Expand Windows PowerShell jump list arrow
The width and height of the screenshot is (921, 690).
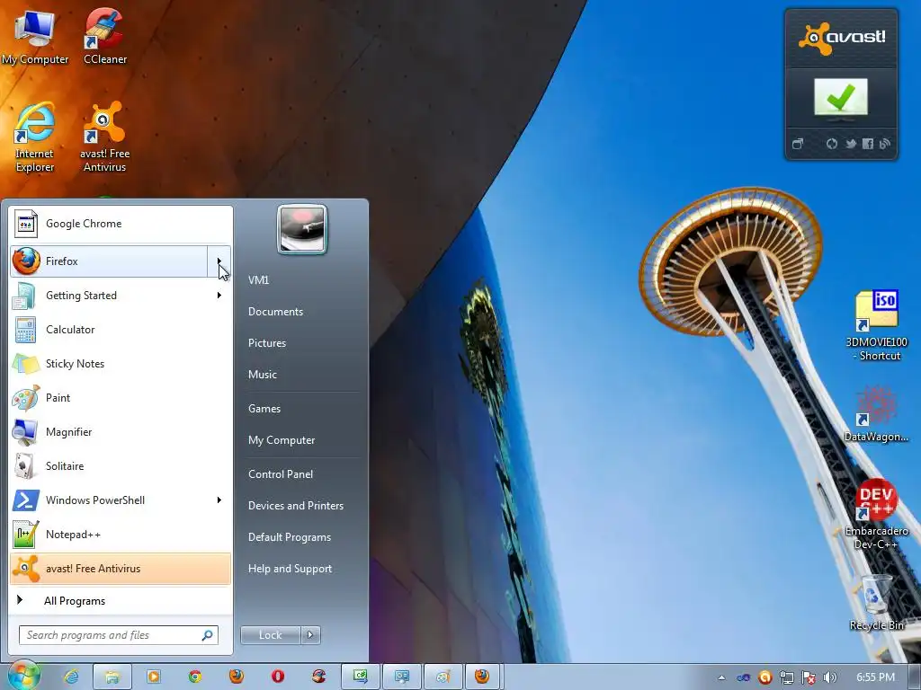(219, 500)
